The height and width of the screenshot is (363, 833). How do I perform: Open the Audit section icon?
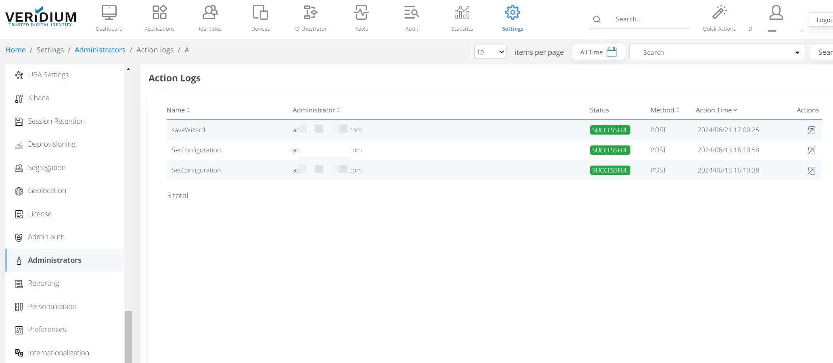point(412,13)
